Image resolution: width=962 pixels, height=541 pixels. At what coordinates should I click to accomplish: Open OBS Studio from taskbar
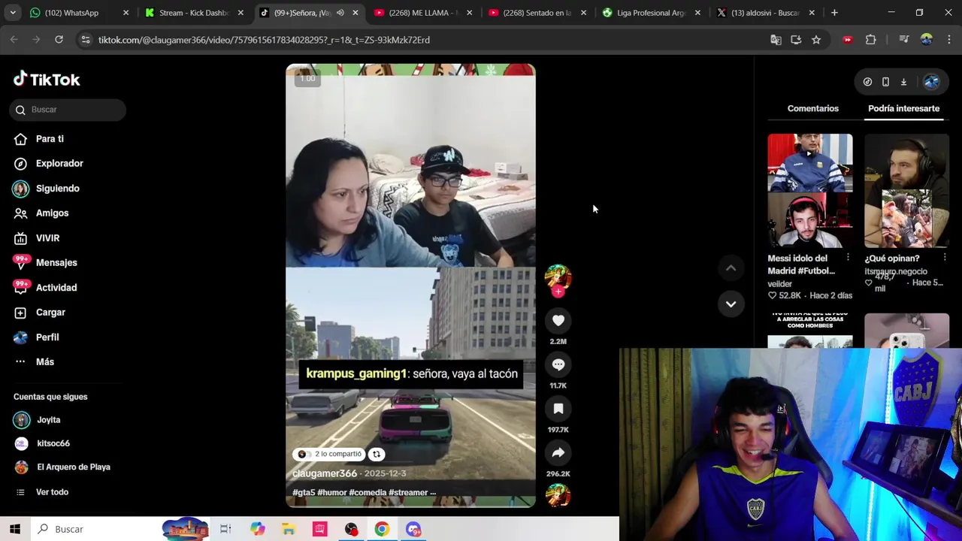[x=351, y=529]
